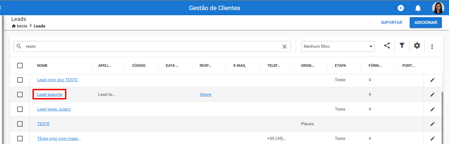
Task: Click the Places origin cell
Action: [307, 124]
